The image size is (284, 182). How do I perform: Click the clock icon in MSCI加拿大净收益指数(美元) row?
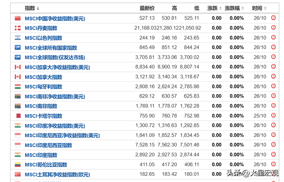click(x=273, y=66)
